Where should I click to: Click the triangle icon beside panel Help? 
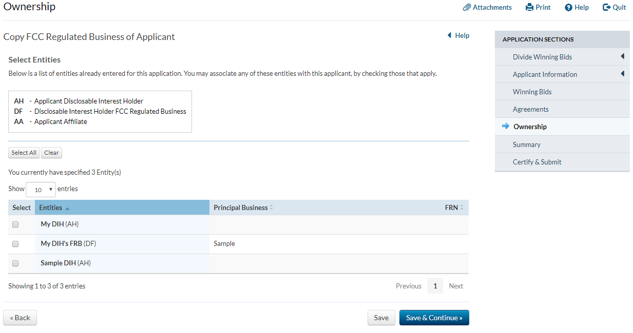tap(450, 35)
